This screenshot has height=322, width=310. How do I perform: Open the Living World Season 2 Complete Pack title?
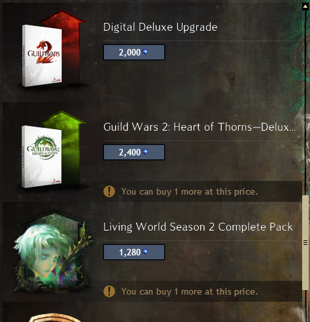point(198,227)
